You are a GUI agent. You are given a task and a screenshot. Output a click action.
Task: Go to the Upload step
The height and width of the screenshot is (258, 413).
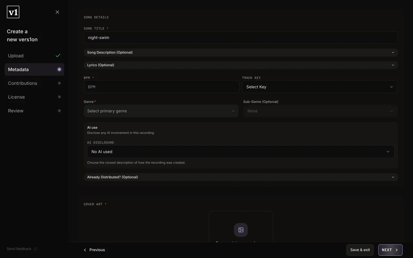(34, 56)
